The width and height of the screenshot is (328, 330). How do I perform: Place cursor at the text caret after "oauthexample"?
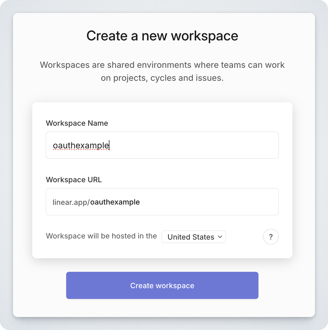109,145
